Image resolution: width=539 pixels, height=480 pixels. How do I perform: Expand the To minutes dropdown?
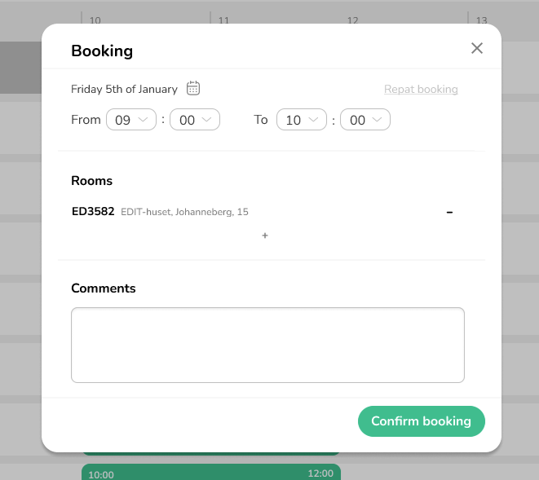tap(365, 120)
